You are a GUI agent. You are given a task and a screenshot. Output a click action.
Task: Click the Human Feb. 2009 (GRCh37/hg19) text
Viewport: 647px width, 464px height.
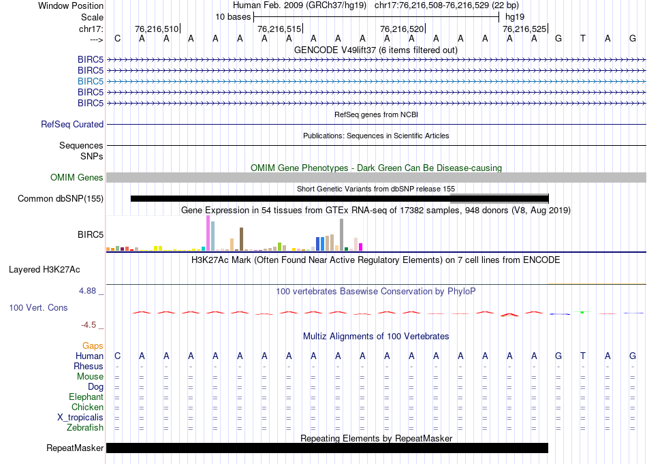pos(300,5)
